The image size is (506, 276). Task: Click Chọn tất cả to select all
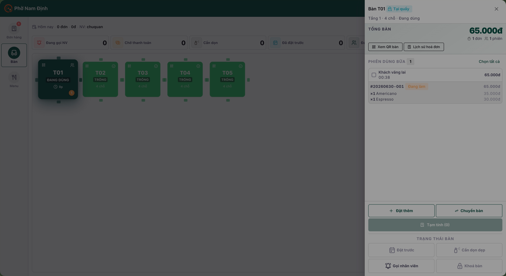point(489,62)
